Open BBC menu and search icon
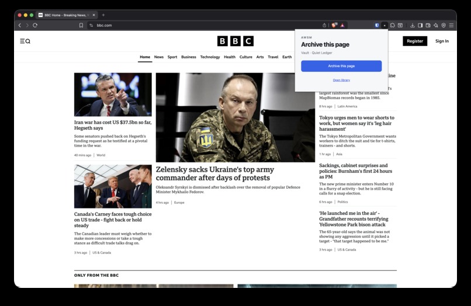Image resolution: width=471 pixels, height=306 pixels. coord(25,41)
